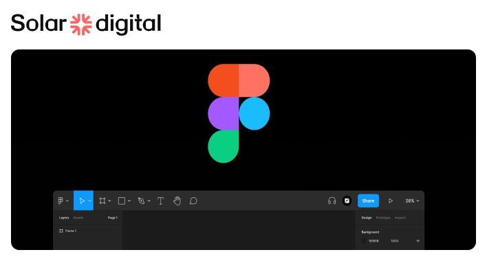Expand the Frame tool chevron

109,201
